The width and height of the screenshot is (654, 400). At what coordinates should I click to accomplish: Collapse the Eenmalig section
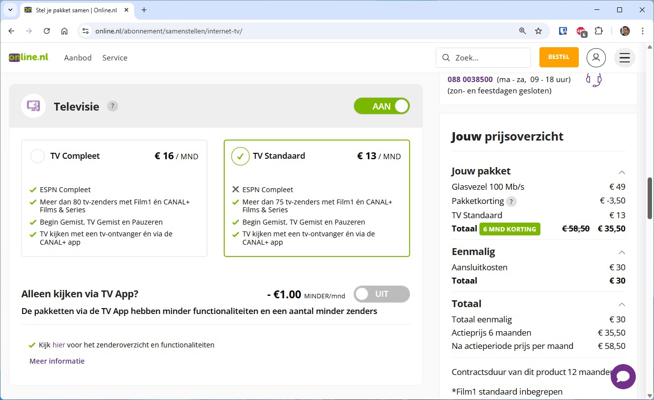[x=622, y=252]
